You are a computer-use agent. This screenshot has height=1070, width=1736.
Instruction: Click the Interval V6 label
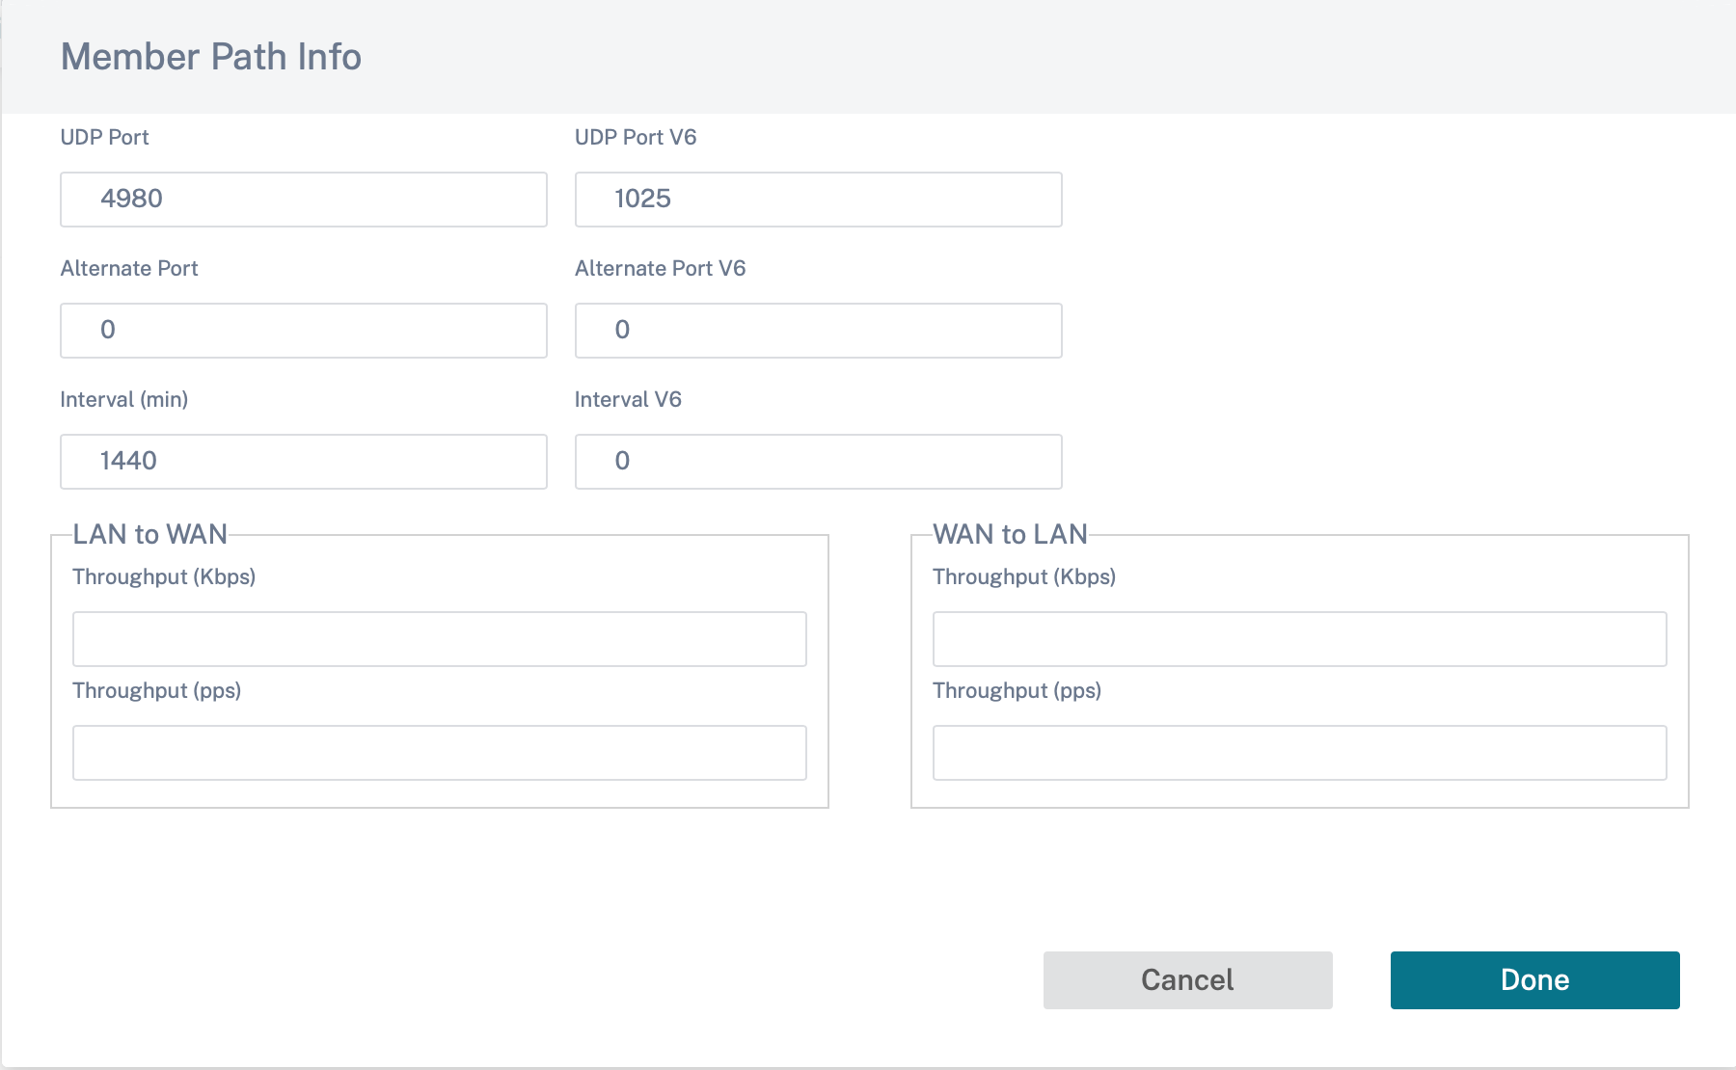click(628, 399)
